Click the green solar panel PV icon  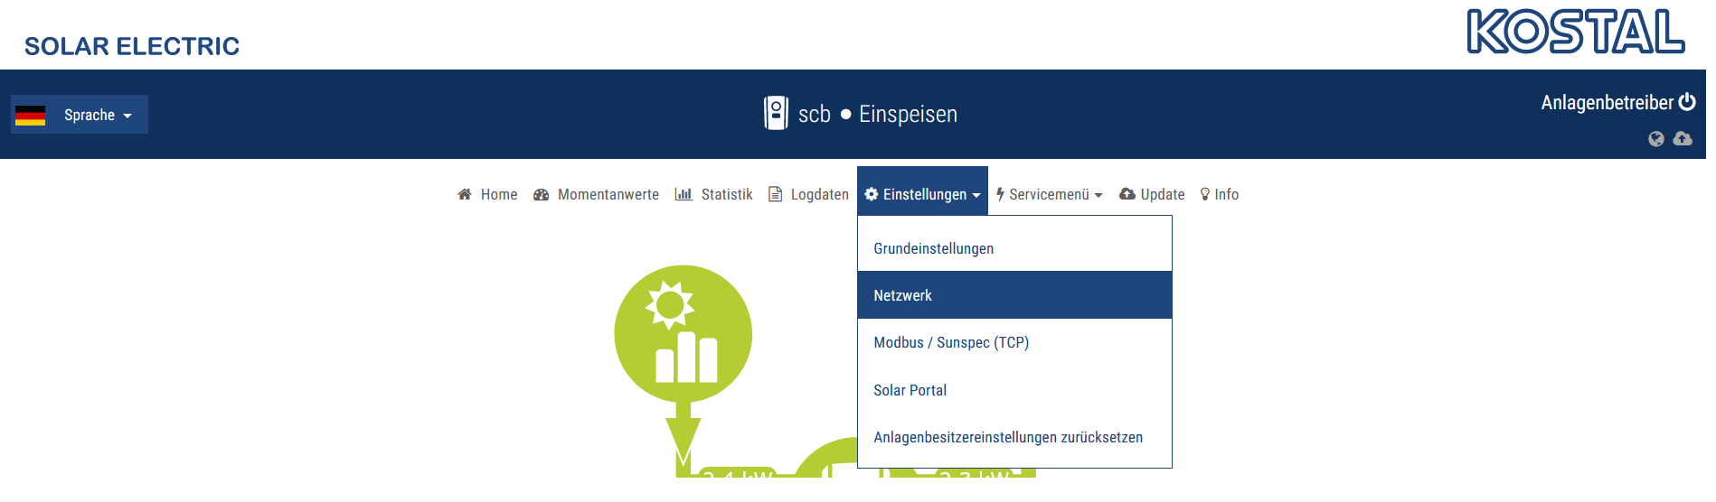coord(683,334)
